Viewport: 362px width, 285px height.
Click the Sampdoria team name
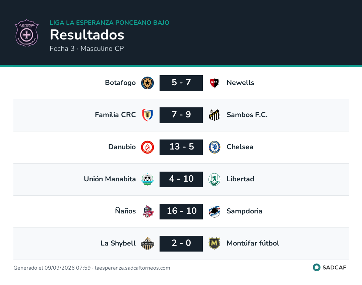click(x=244, y=211)
